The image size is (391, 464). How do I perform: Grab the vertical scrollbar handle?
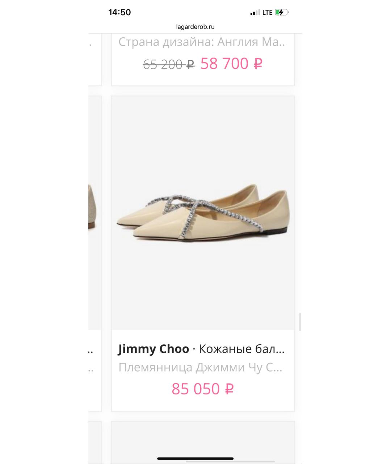[300, 322]
